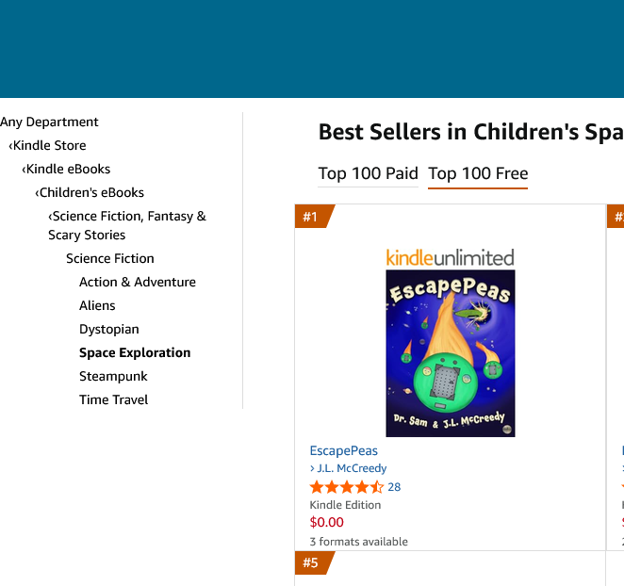The width and height of the screenshot is (624, 586).
Task: Open the Steampunk subcategory
Action: 113,376
